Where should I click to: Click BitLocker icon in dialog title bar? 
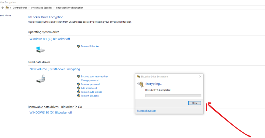pos(138,77)
